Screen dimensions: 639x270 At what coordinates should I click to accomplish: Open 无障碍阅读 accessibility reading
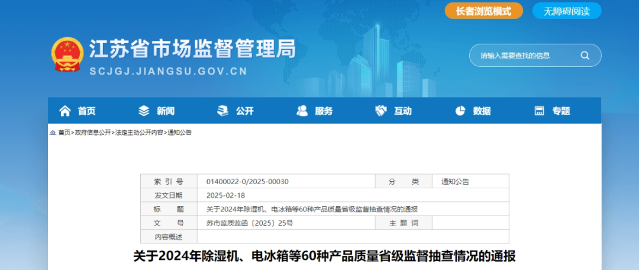click(567, 11)
